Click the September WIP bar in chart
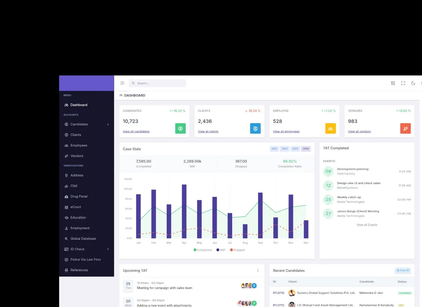 pyautogui.click(x=260, y=215)
